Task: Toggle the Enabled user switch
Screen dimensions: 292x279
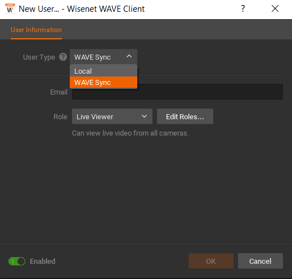Action: [x=17, y=261]
